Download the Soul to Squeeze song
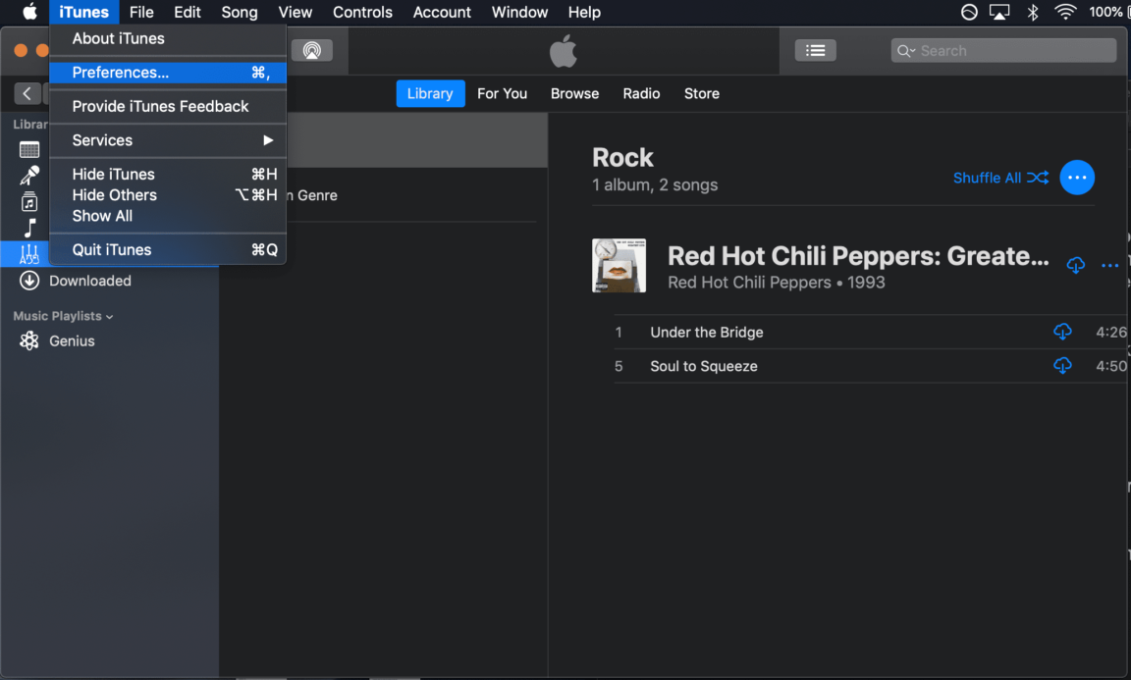Screen dimensions: 1131x680 [1062, 366]
